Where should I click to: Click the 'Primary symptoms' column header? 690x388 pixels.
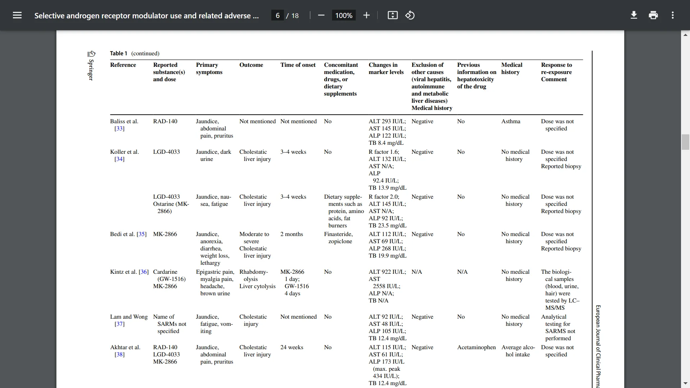[x=209, y=69]
